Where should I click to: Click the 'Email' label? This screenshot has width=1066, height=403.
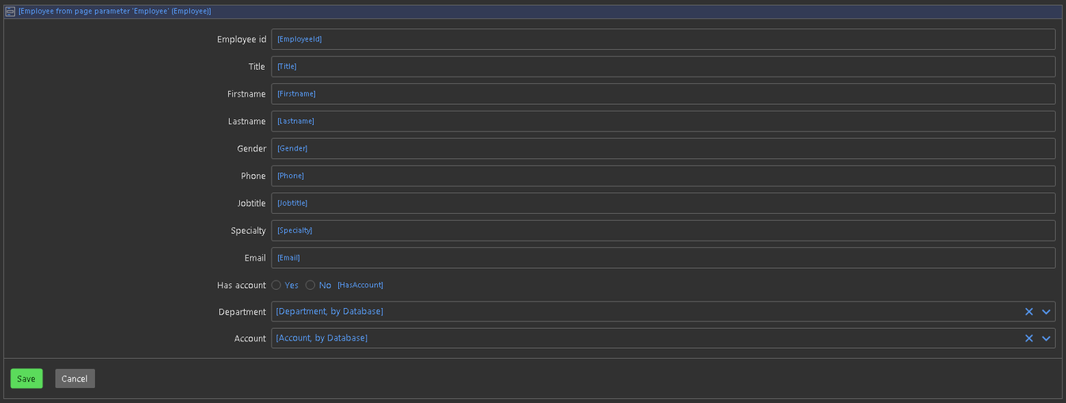pyautogui.click(x=255, y=258)
